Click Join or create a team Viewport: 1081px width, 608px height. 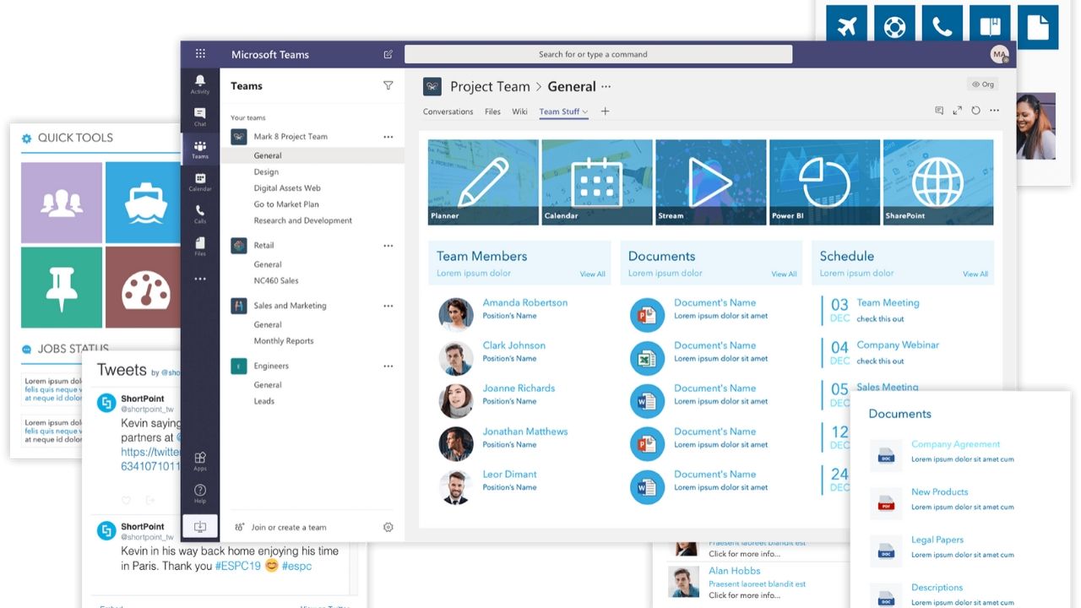click(289, 527)
